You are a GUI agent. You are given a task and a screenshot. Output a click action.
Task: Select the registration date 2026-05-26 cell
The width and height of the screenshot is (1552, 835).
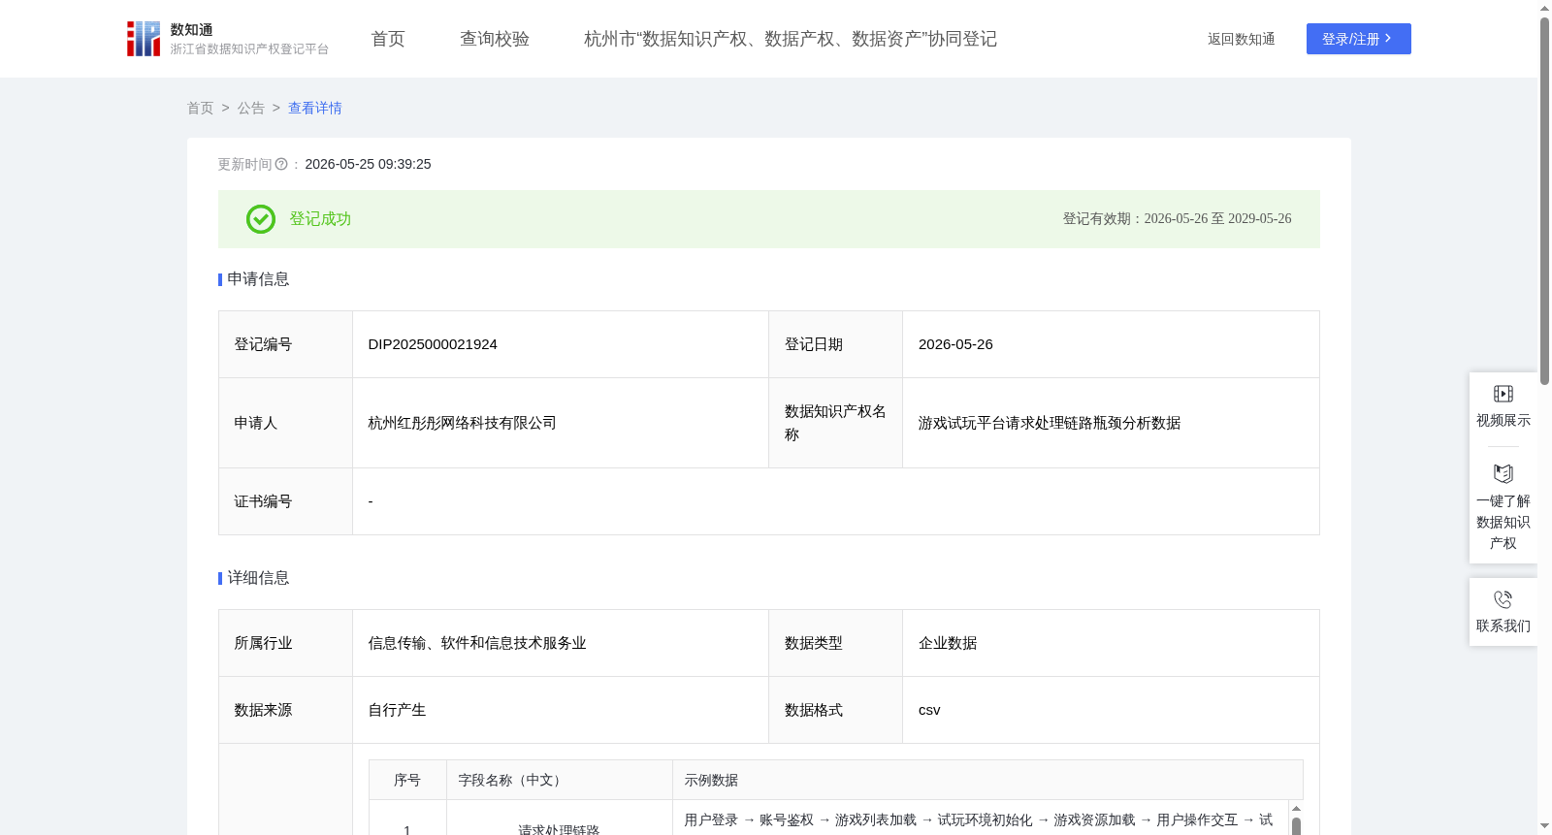(1111, 344)
